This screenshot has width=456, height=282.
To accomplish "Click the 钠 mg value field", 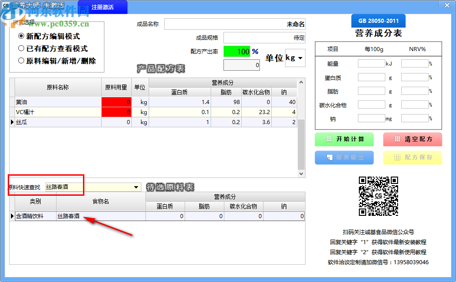I will (x=371, y=119).
